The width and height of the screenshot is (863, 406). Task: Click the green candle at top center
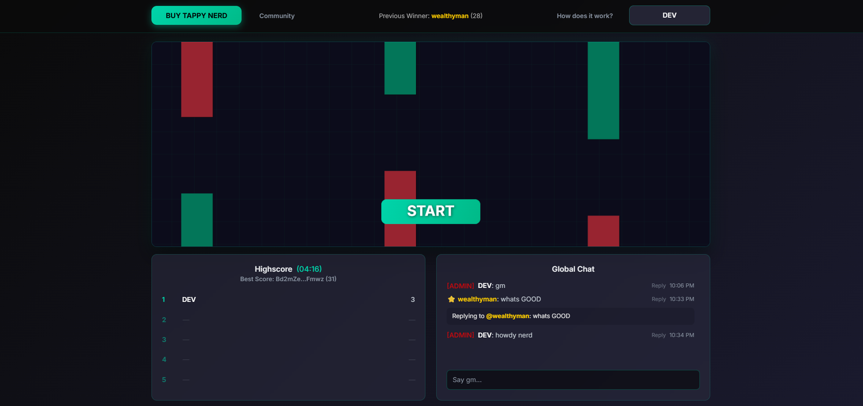400,68
